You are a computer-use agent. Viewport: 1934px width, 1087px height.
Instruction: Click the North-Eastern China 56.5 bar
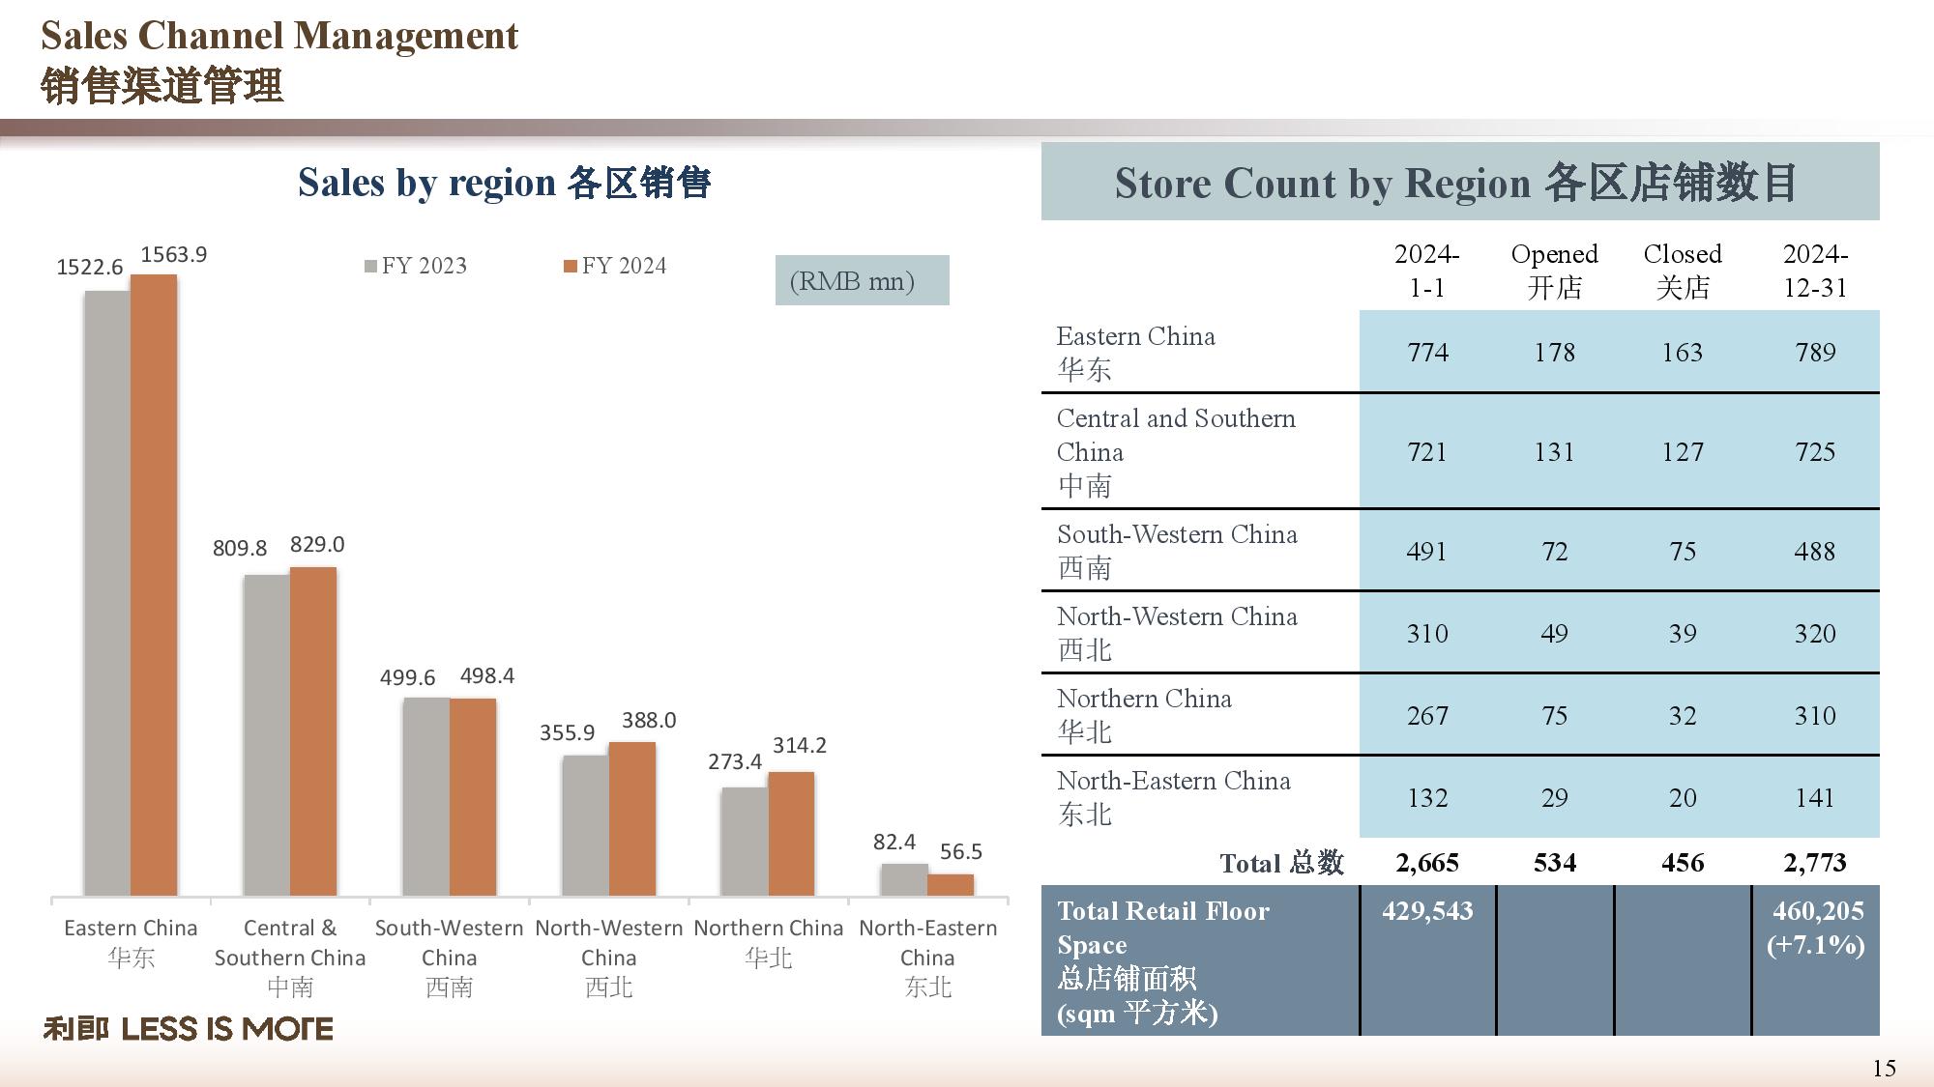951,884
